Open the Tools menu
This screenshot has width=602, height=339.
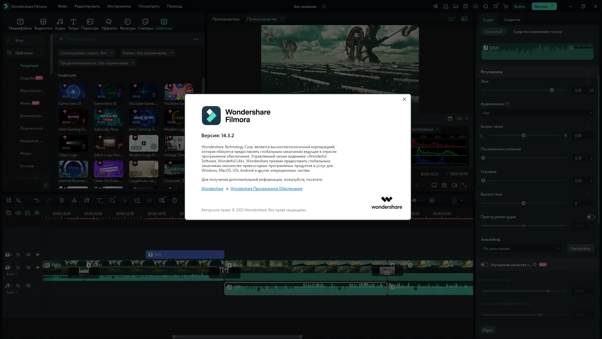(119, 6)
